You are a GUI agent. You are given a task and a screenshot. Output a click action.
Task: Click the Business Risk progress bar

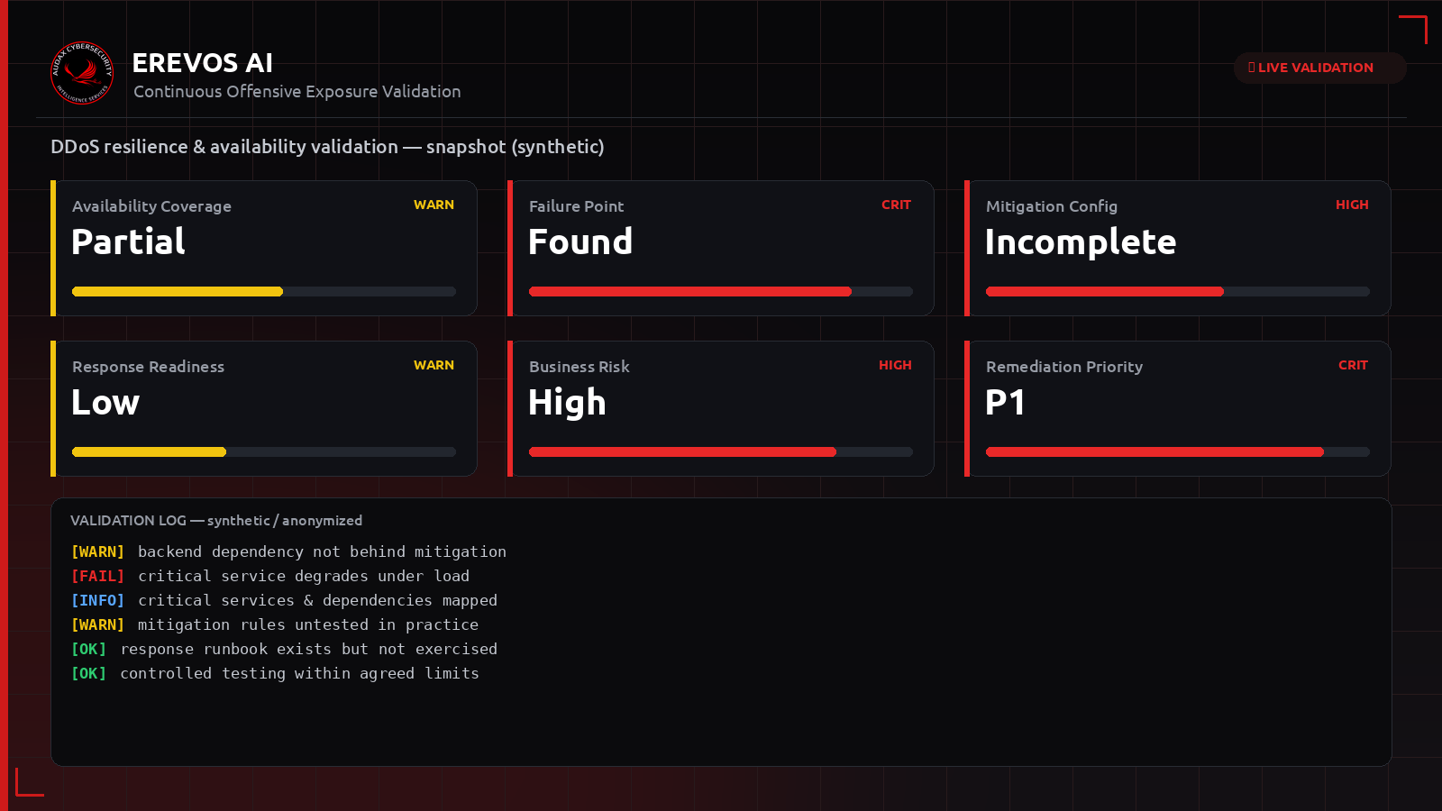pyautogui.click(x=721, y=451)
